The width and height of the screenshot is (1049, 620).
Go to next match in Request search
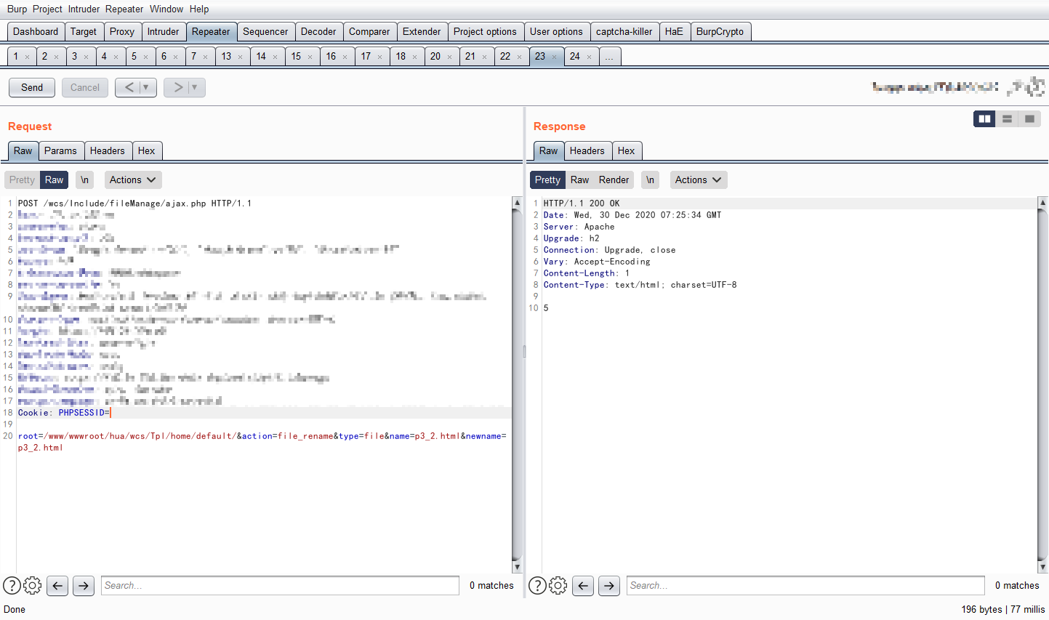(84, 585)
